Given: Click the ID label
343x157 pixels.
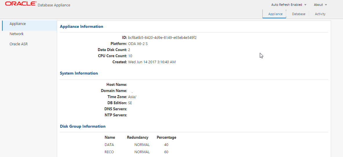Looking at the screenshot, I should pos(124,37).
